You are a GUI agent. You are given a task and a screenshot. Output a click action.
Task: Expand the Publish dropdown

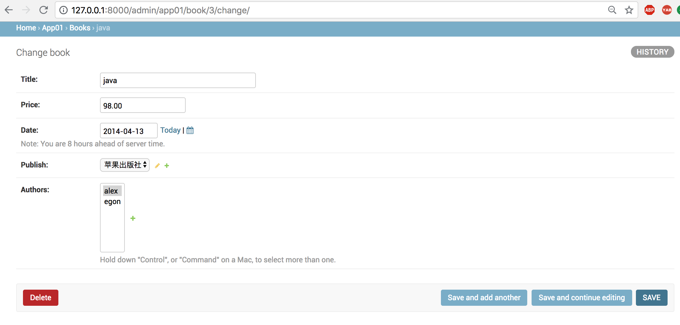click(125, 165)
